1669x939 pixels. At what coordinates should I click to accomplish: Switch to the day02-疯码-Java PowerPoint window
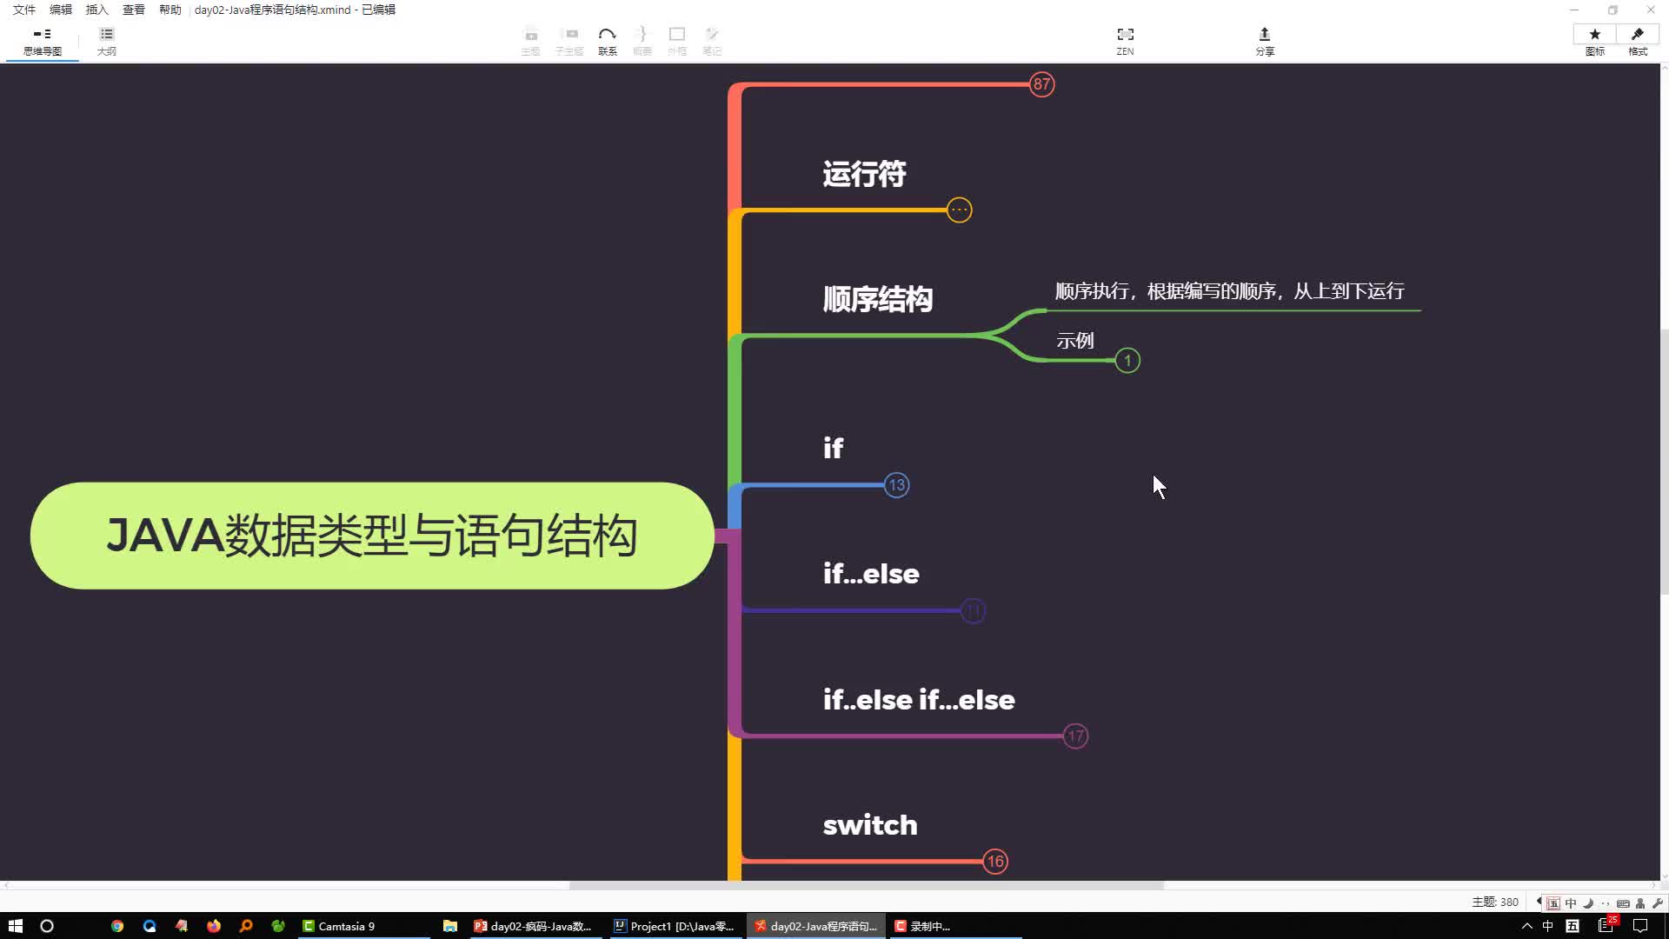[x=534, y=926]
